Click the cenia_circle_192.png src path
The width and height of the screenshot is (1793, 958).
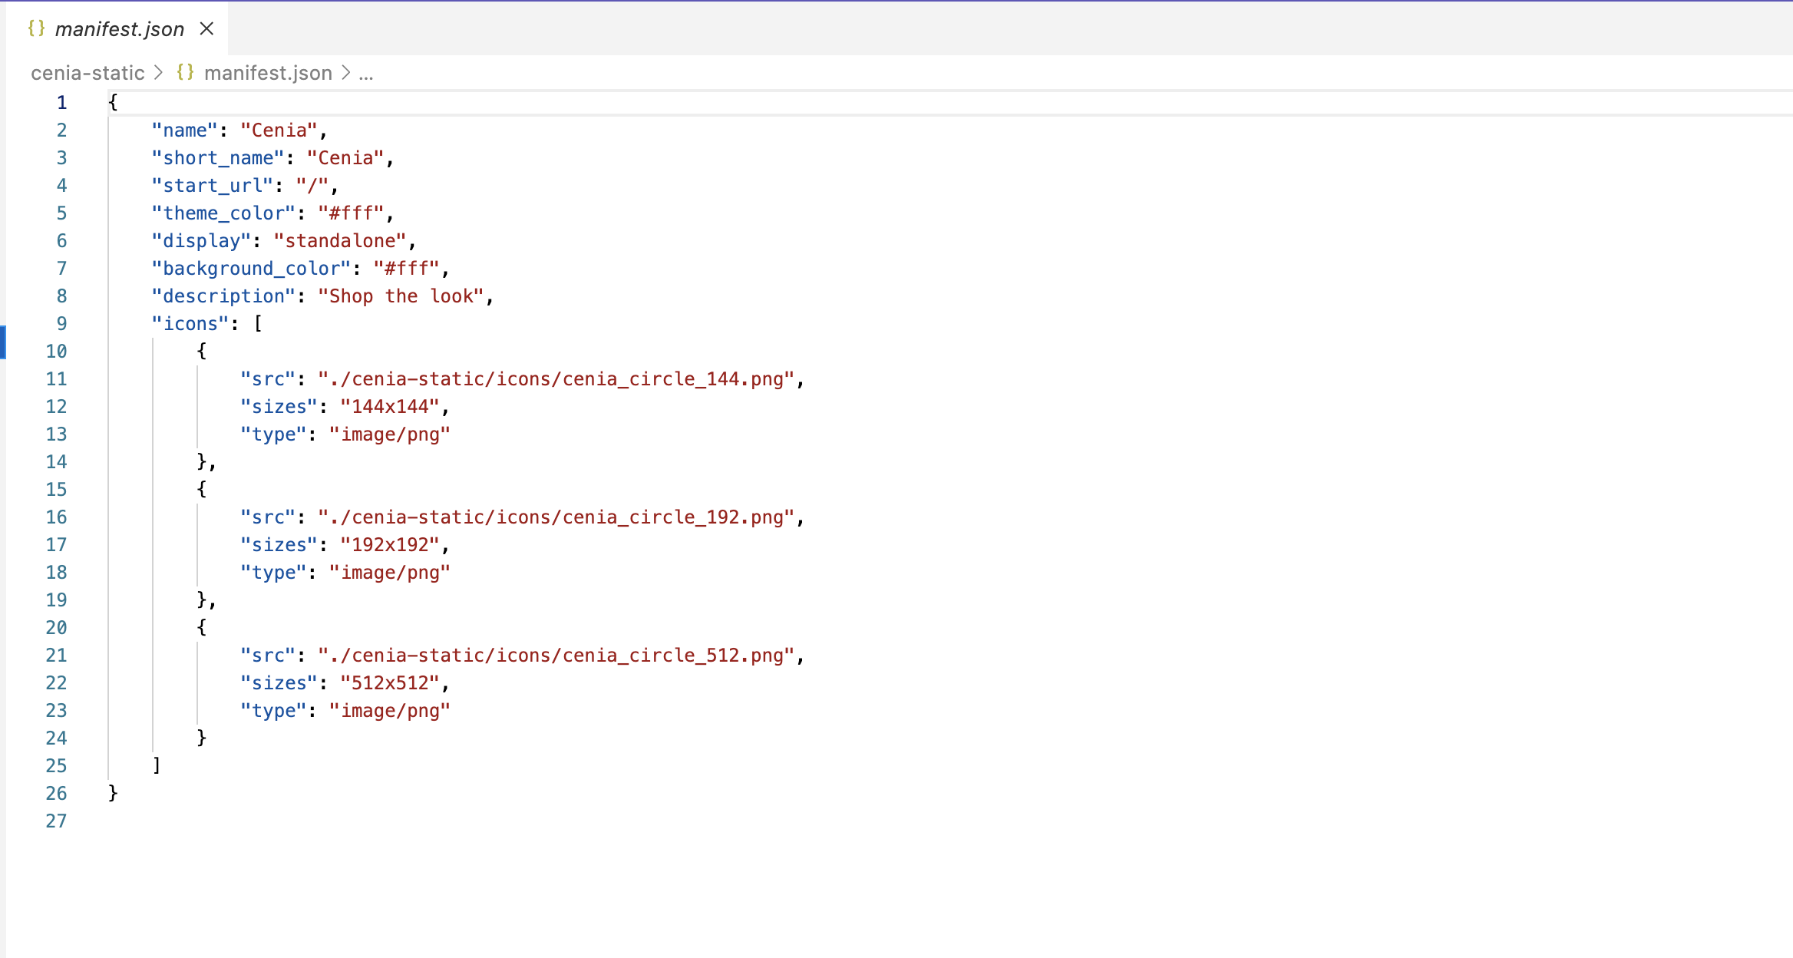point(556,517)
